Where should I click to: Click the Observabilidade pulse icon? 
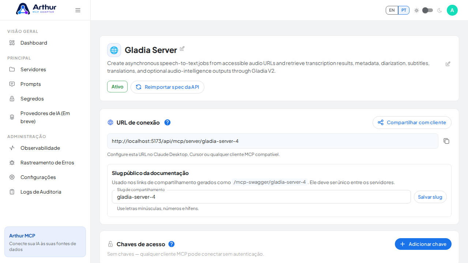(12, 148)
